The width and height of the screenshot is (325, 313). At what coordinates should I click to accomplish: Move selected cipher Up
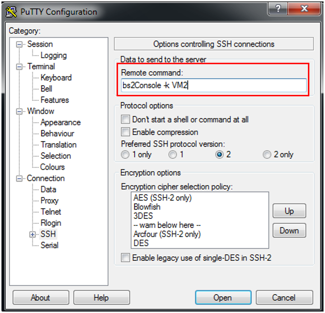(289, 211)
